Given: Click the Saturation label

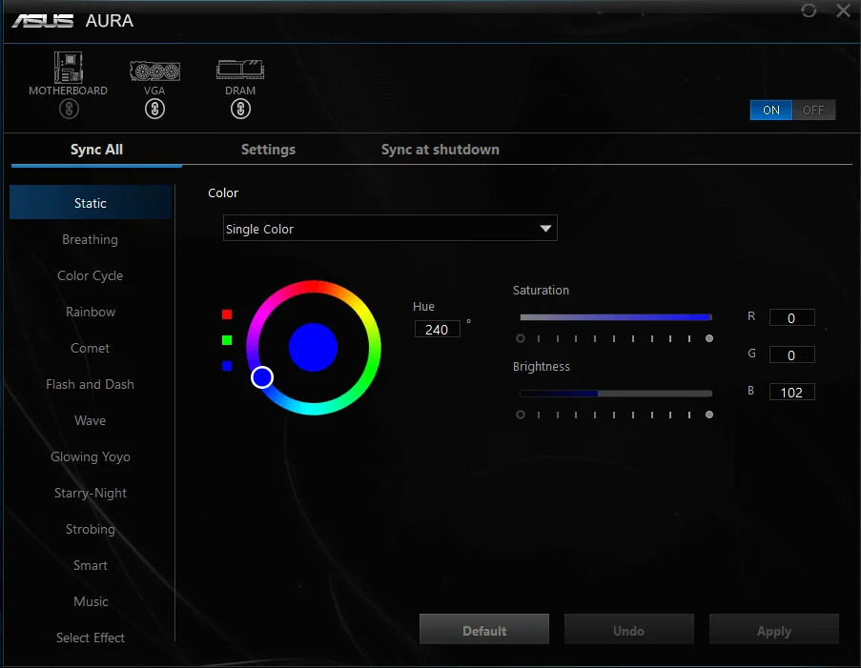Looking at the screenshot, I should pos(541,291).
